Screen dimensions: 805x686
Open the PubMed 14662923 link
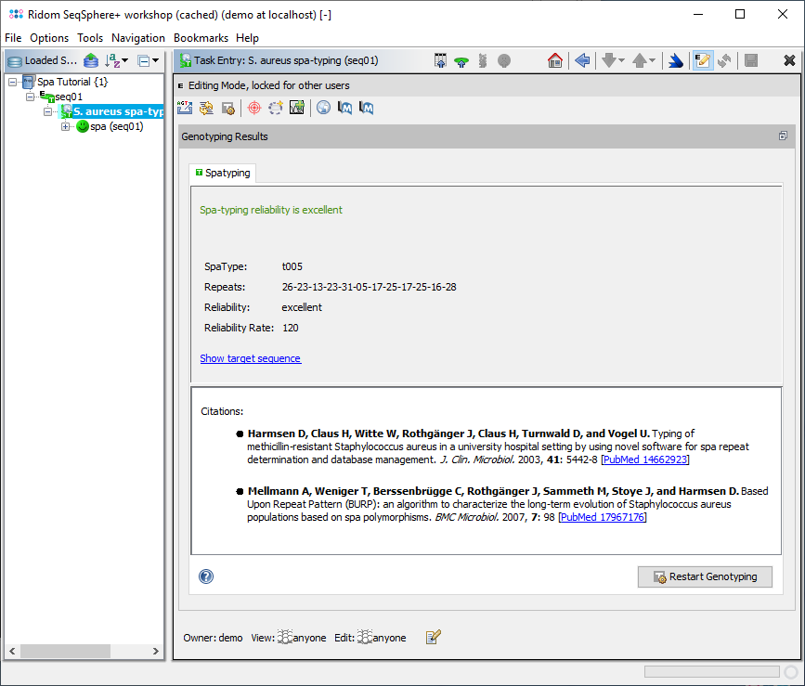(644, 459)
